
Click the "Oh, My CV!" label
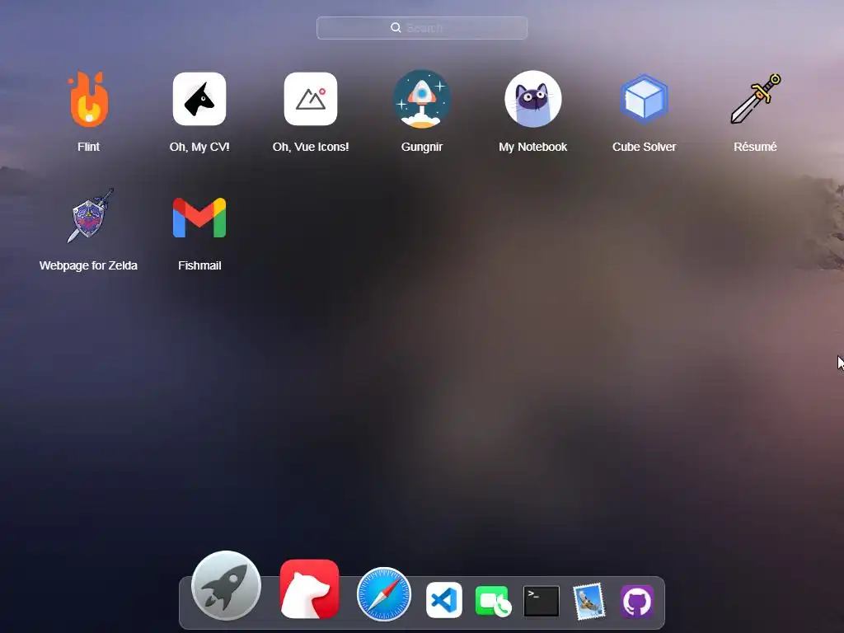199,147
